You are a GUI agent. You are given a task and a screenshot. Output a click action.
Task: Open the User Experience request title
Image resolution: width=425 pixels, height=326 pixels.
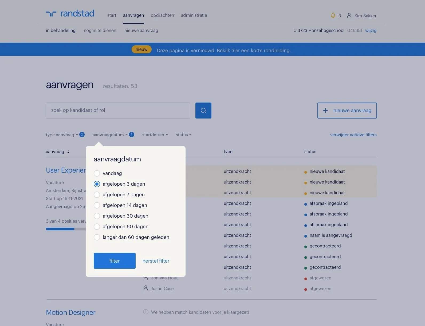[x=66, y=170]
